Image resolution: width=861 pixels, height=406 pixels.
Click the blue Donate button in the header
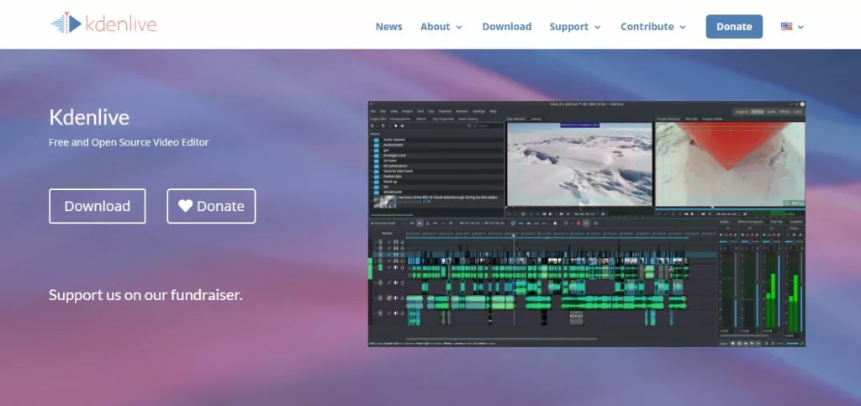734,26
